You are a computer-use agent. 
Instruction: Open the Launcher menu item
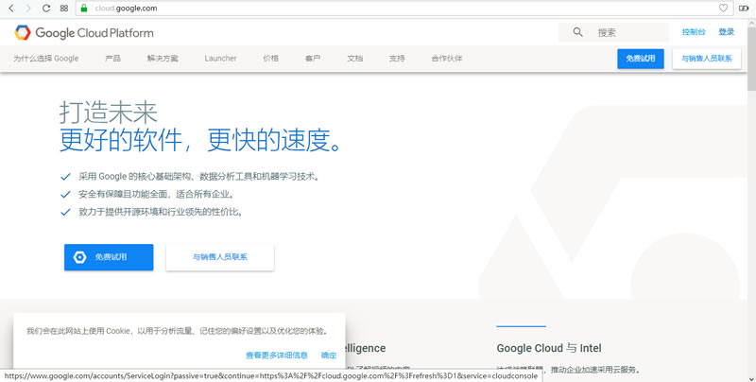pyautogui.click(x=220, y=59)
